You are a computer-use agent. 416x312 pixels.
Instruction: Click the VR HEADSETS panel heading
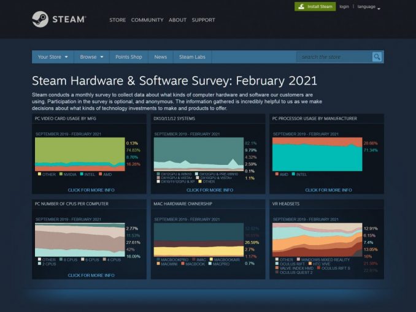click(286, 204)
